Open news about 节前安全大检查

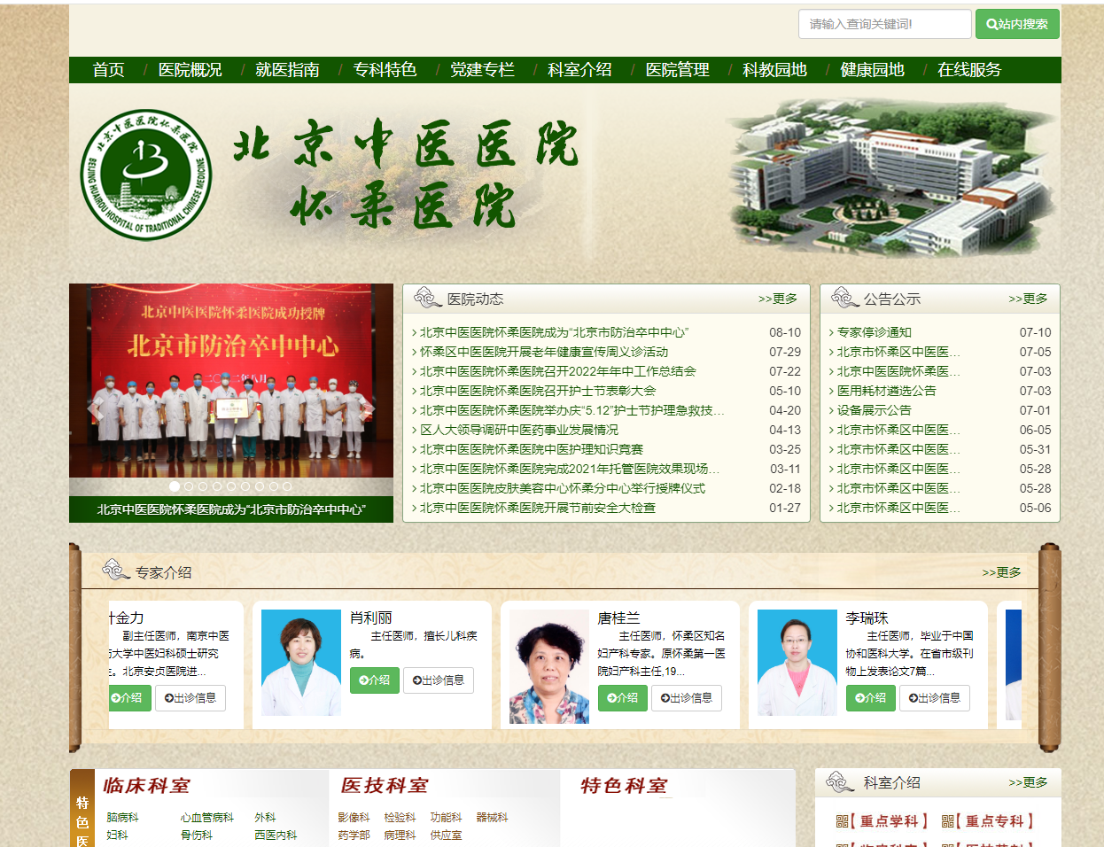pos(538,508)
